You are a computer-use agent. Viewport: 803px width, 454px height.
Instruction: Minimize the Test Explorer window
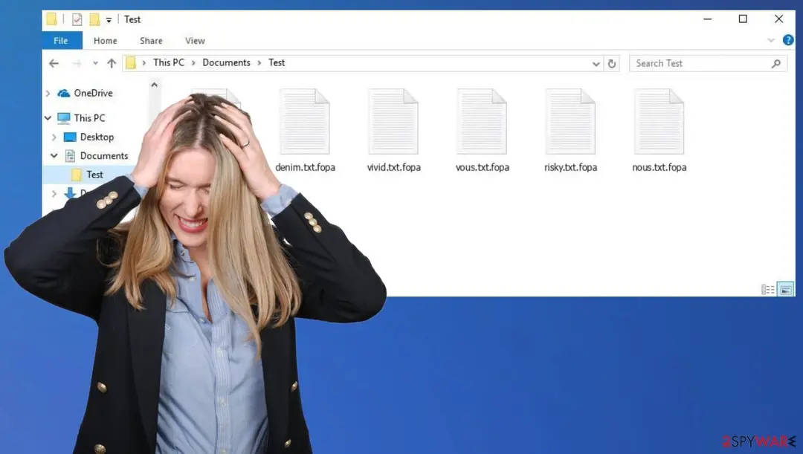[708, 19]
